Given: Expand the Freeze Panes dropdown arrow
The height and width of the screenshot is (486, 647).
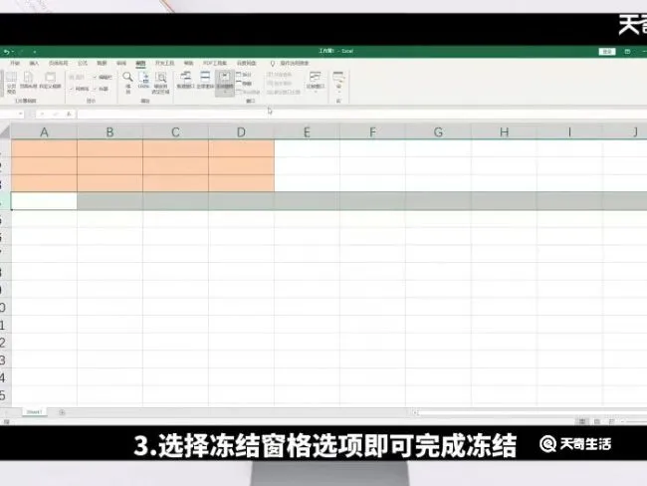Looking at the screenshot, I should tap(225, 92).
